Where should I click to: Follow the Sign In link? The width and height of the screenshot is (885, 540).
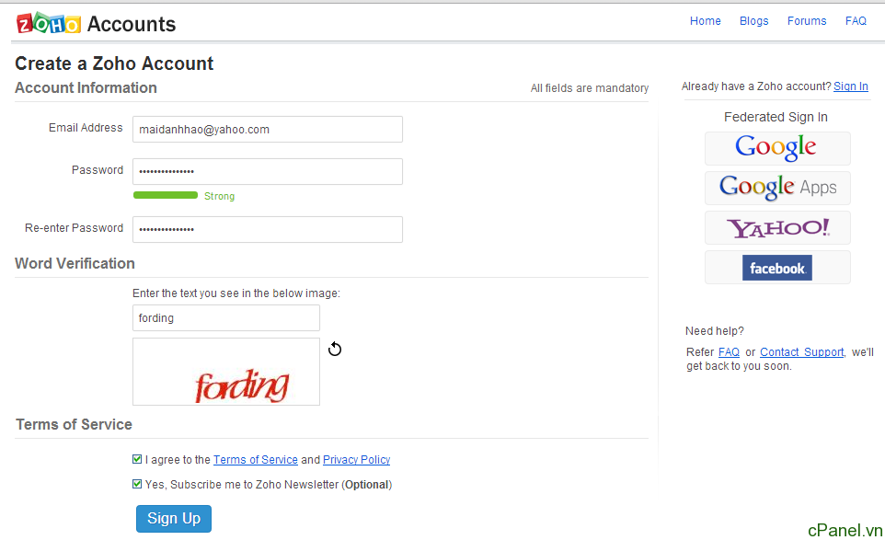851,86
